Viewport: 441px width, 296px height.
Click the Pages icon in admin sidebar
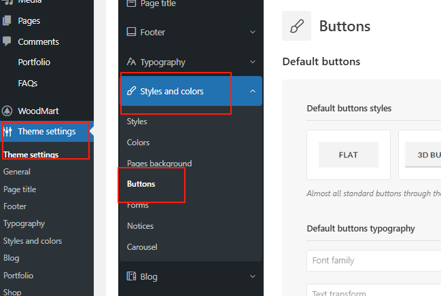click(x=7, y=21)
